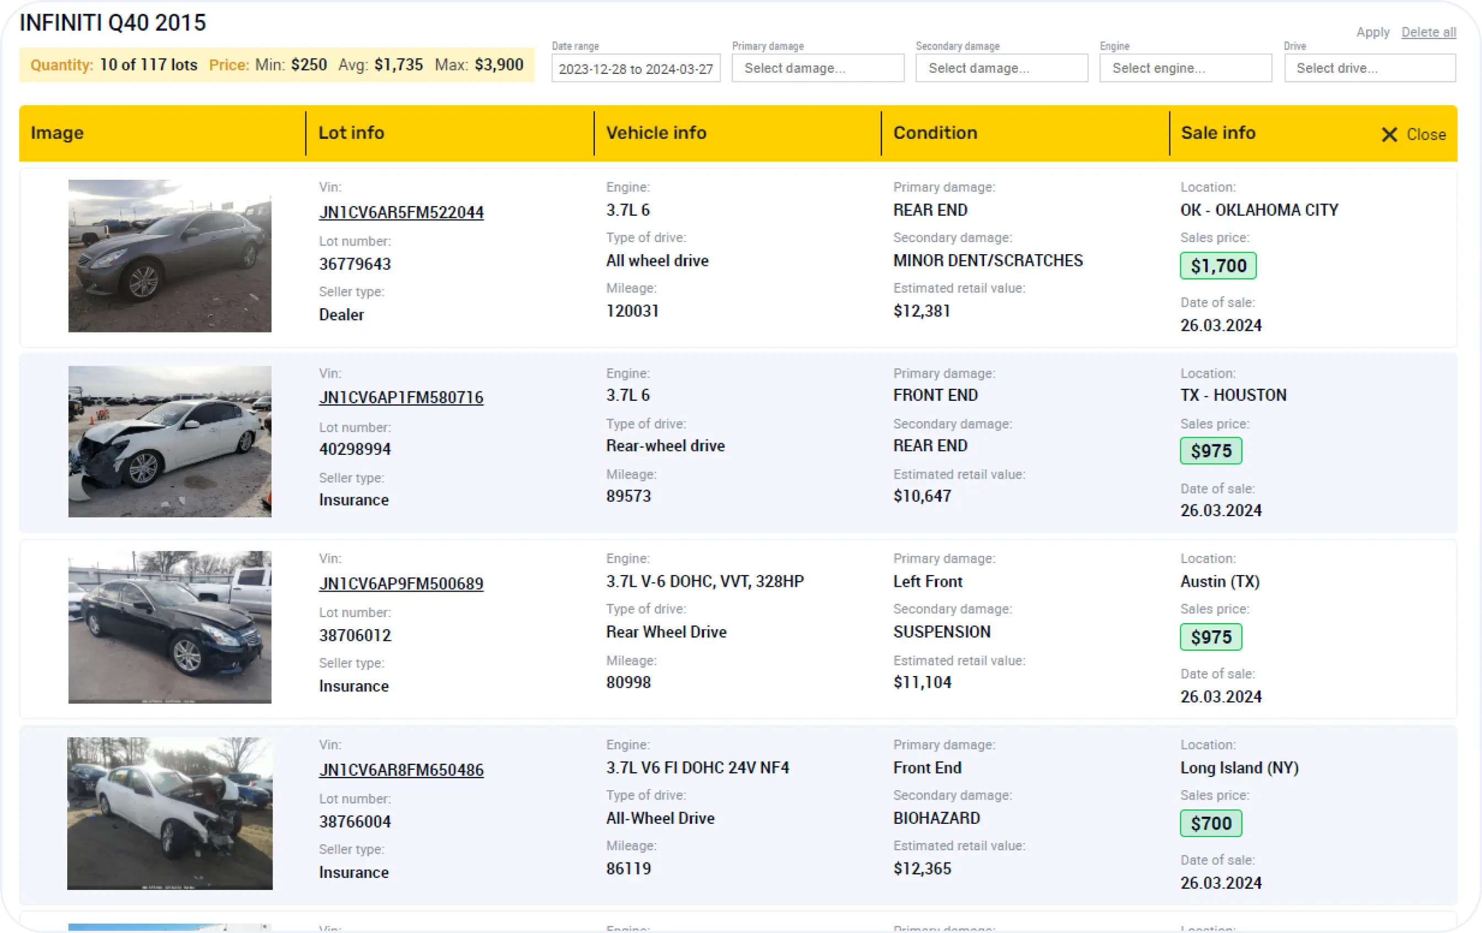The width and height of the screenshot is (1482, 933).
Task: Open VIN JN1CV6AP9FM500689 link
Action: [401, 583]
